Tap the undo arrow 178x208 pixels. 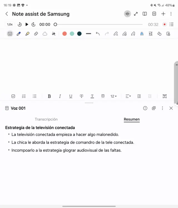[x=98, y=34]
